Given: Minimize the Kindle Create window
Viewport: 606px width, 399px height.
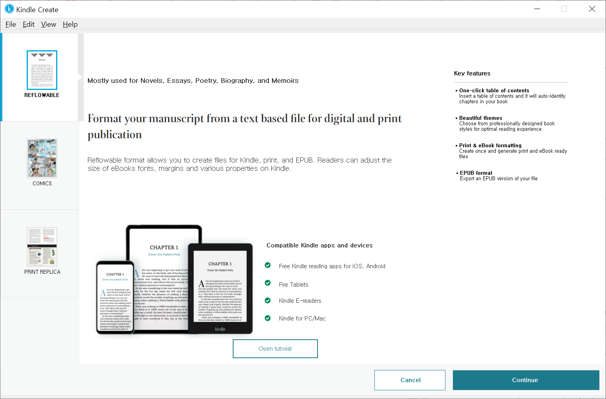Looking at the screenshot, I should tap(537, 9).
